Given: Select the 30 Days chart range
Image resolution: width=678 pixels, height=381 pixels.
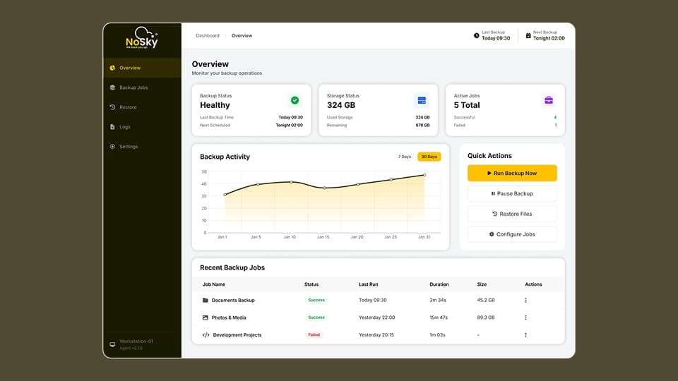Looking at the screenshot, I should pos(429,157).
